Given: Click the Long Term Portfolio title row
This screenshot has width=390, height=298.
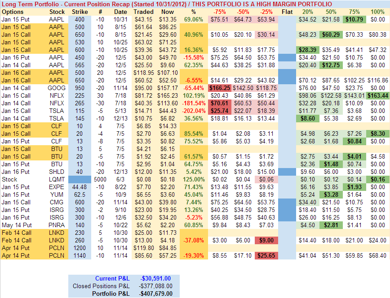Looking at the screenshot, I should click(195, 4).
